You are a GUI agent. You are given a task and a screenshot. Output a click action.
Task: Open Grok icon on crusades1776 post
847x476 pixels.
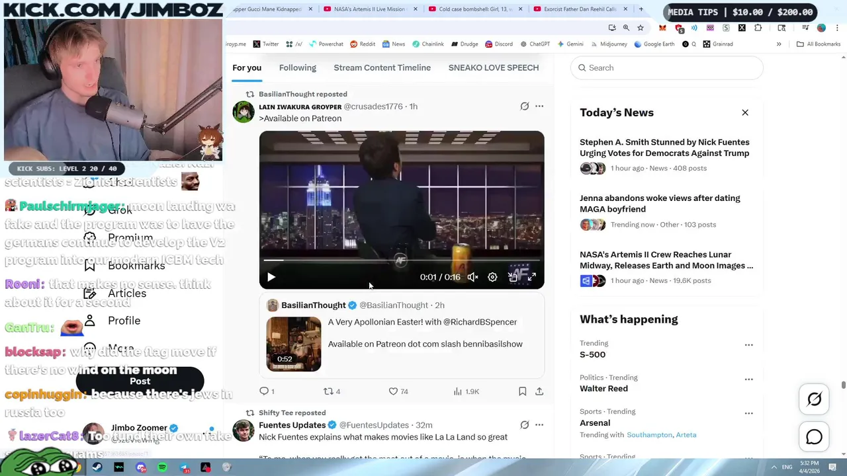pos(525,106)
